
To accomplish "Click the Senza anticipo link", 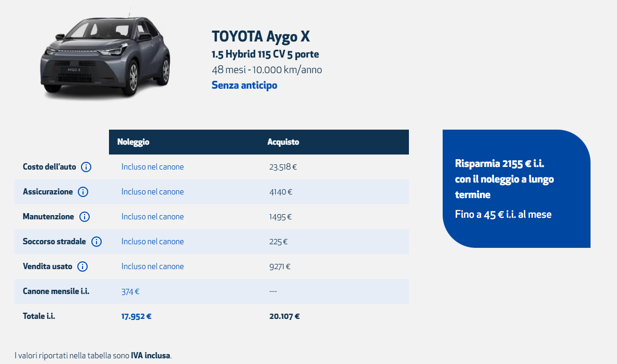I will coord(244,86).
